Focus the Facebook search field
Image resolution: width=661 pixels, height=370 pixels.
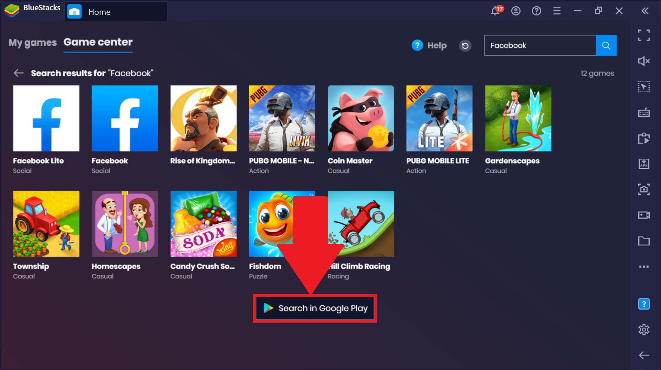(540, 45)
